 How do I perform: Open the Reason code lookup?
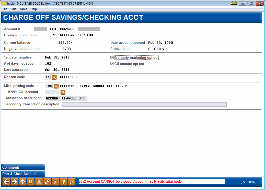click(x=54, y=77)
